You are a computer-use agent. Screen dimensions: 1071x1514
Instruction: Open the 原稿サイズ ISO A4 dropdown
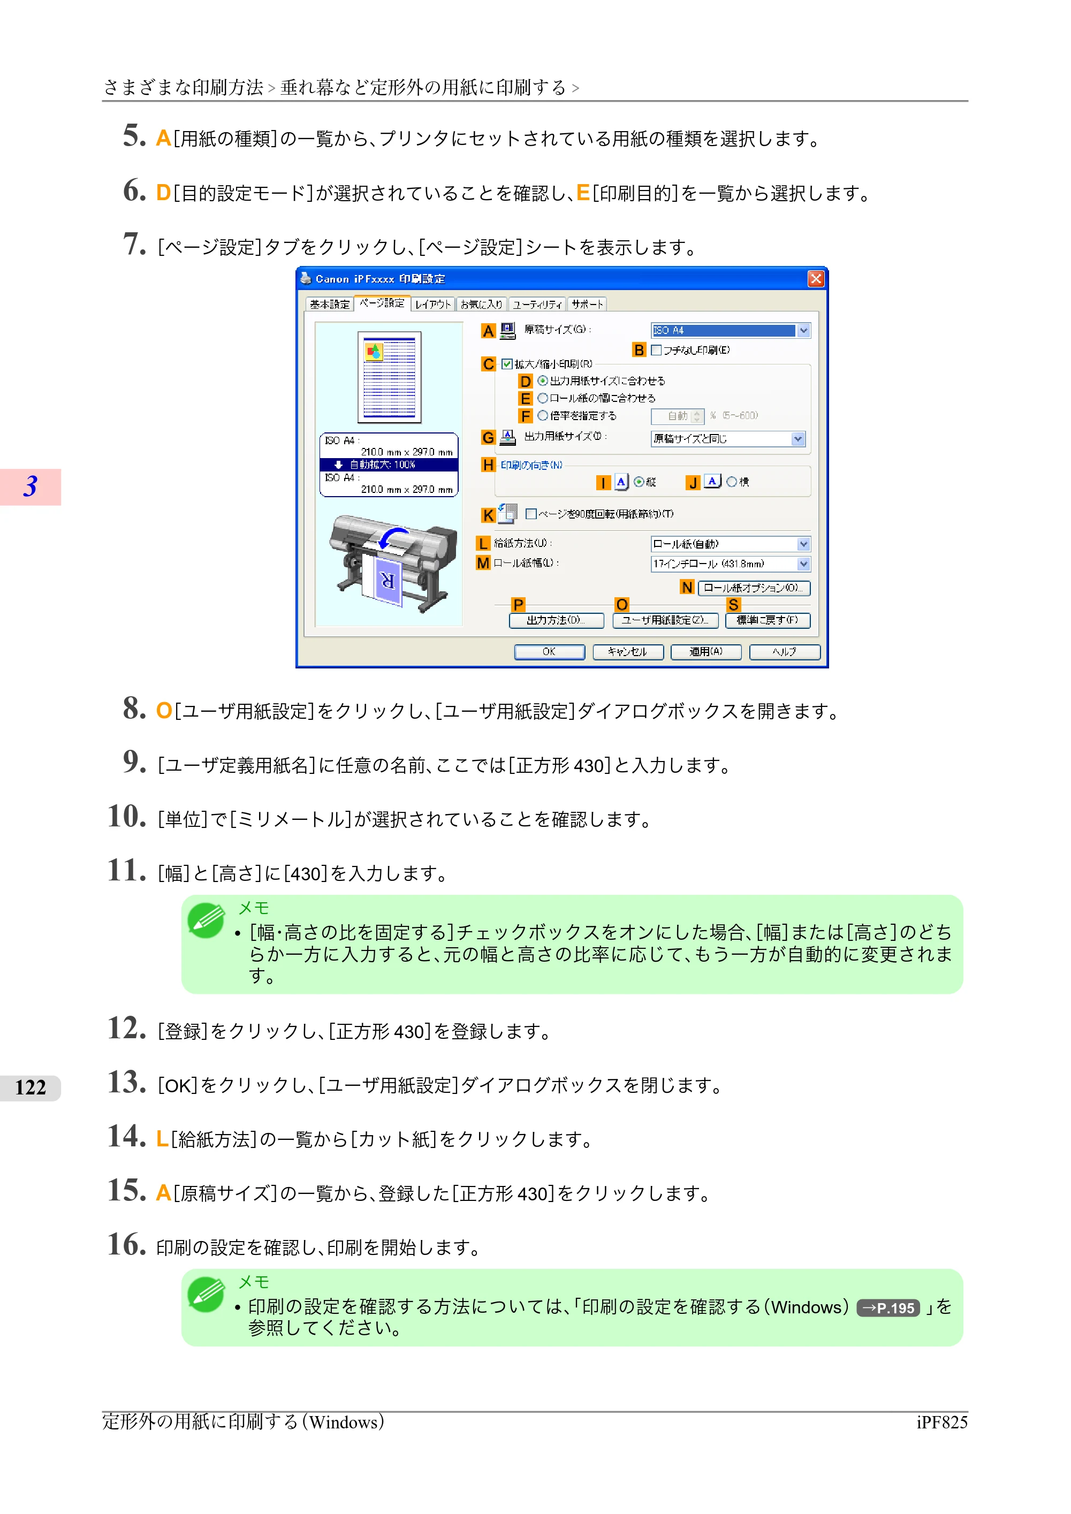coord(731,330)
